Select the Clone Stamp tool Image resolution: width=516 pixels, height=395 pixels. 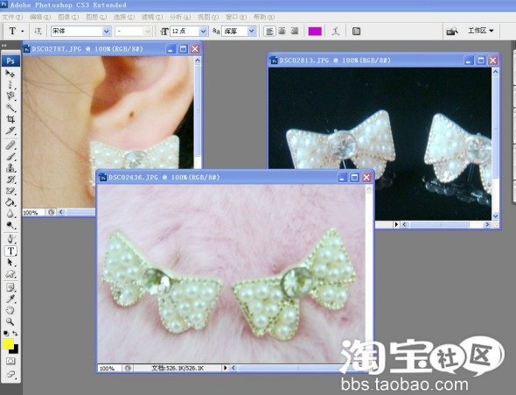coord(10,168)
